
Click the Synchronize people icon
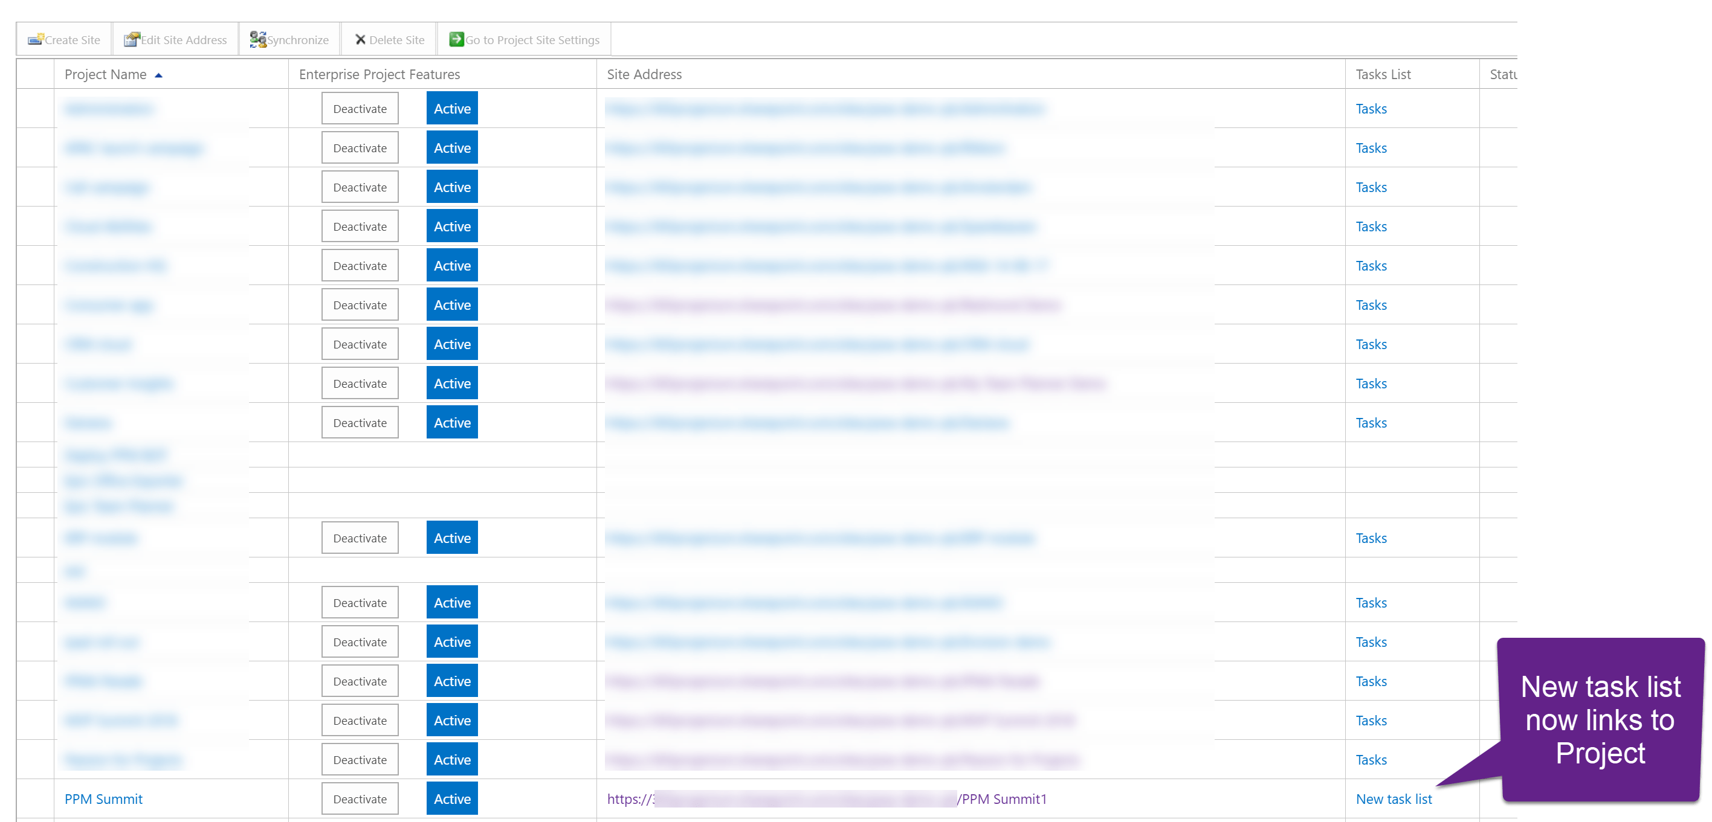258,39
